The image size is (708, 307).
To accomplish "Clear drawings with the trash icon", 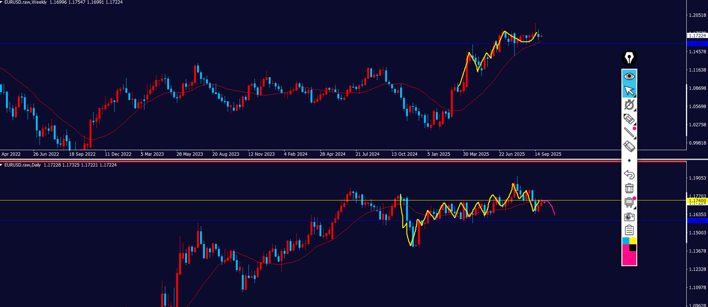I will pos(629,188).
